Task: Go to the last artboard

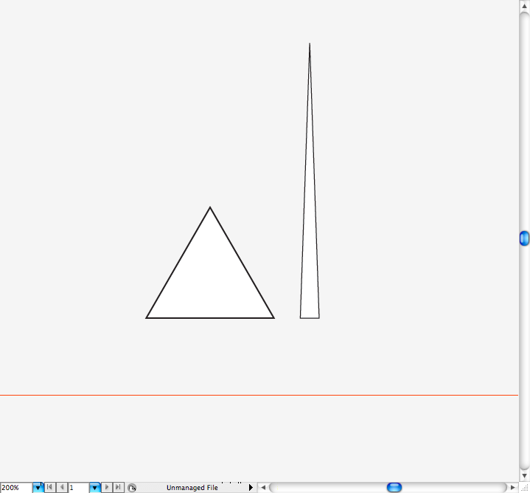Action: pyautogui.click(x=118, y=487)
